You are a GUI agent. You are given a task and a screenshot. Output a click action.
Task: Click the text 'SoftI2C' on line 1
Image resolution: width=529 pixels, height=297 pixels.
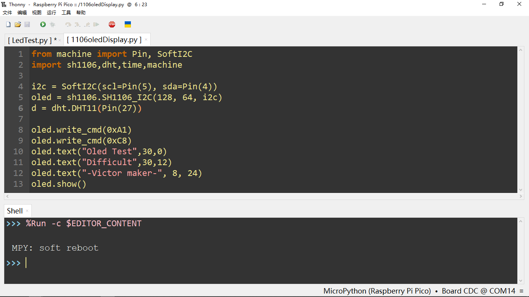(x=175, y=54)
